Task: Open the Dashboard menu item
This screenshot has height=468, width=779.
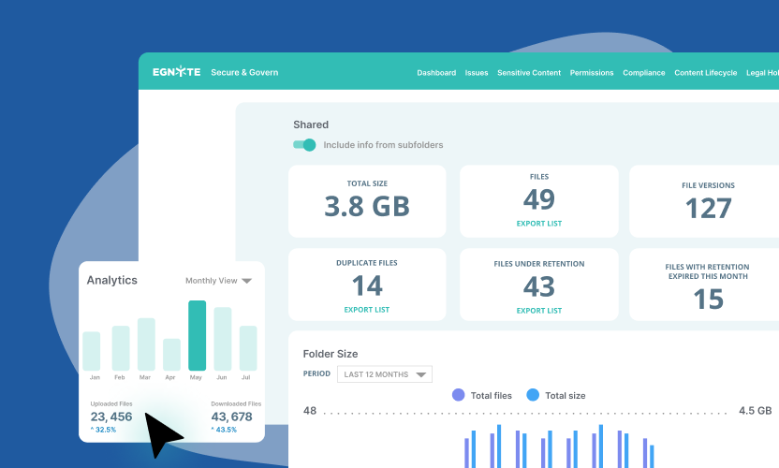Action: click(436, 73)
